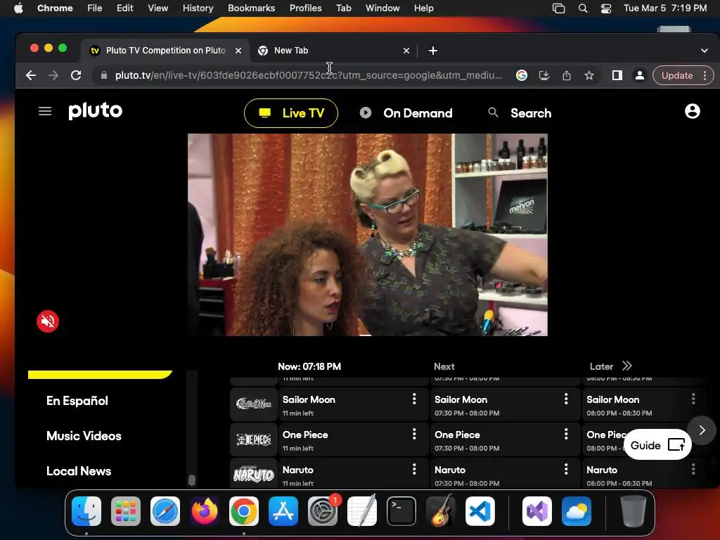The width and height of the screenshot is (720, 540).
Task: Open Spotlight search in menu bar
Action: tap(583, 8)
